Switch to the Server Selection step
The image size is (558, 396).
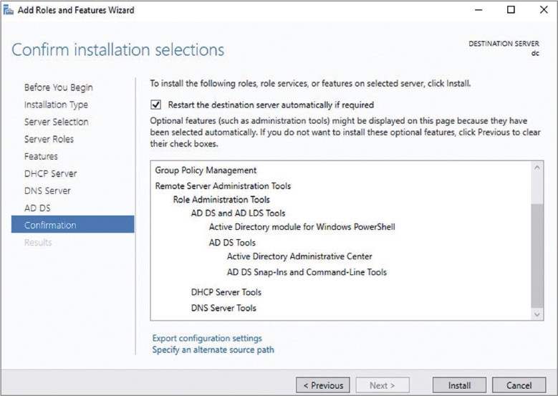click(x=56, y=122)
